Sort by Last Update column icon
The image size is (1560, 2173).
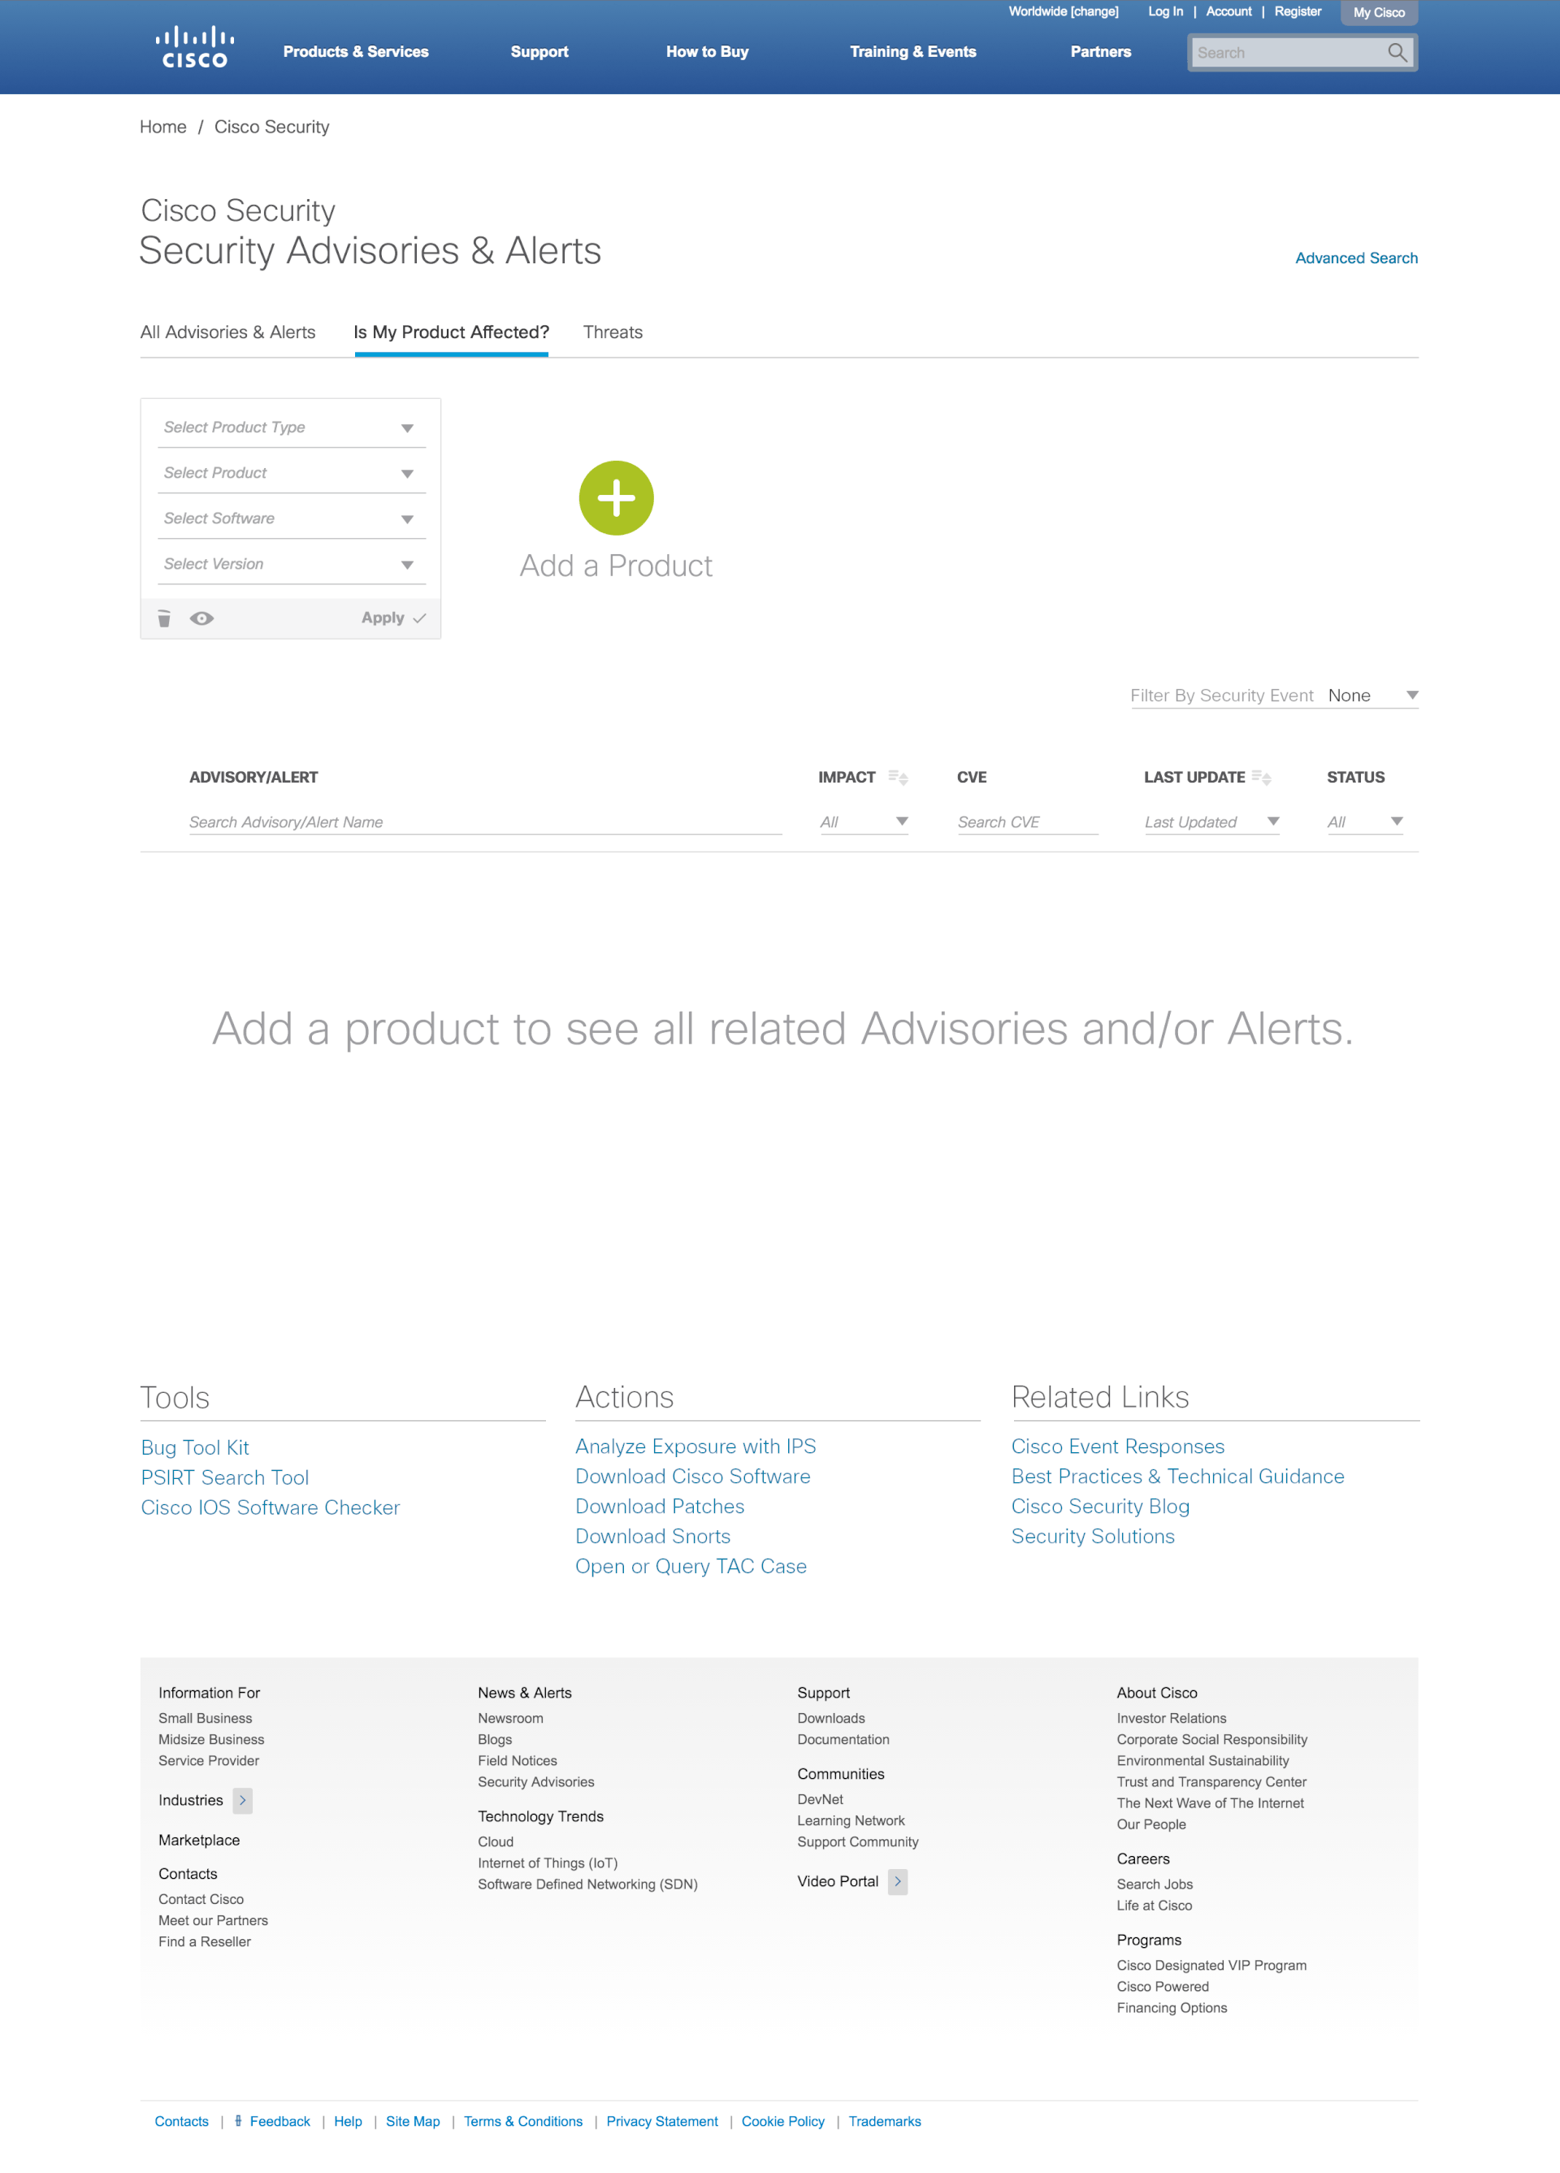[1262, 778]
